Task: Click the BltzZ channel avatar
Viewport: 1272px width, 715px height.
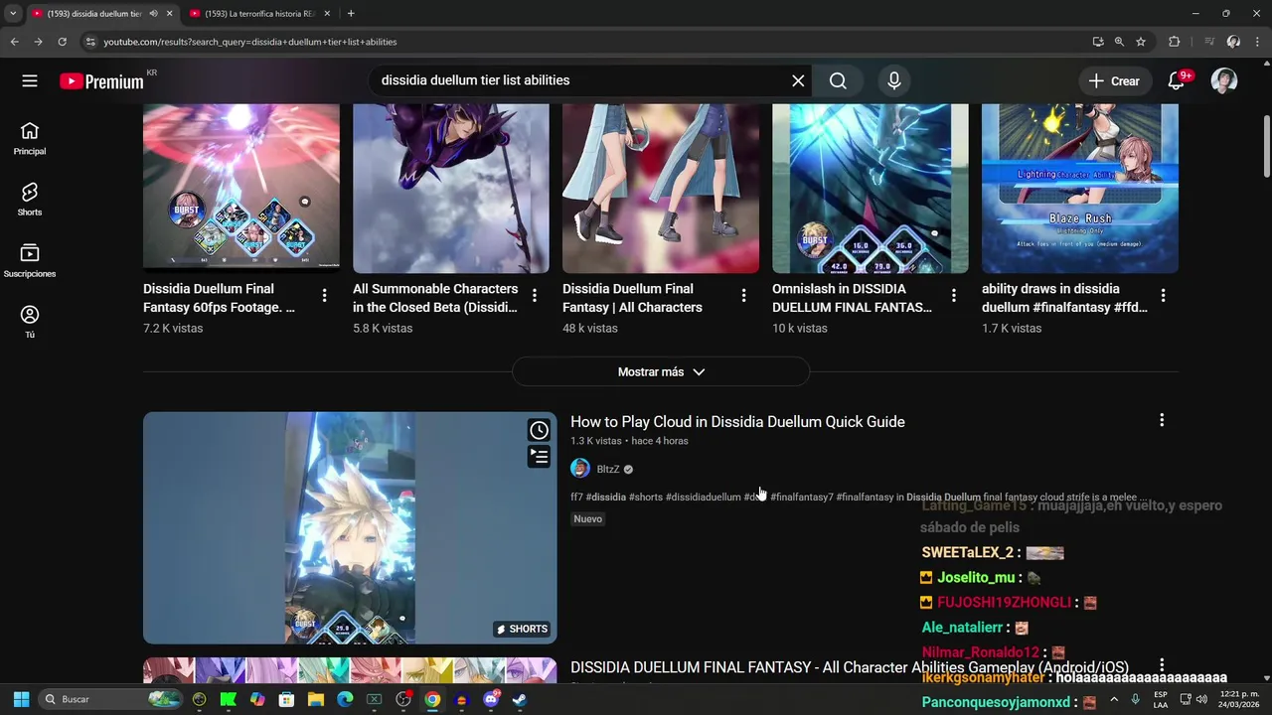Action: click(580, 469)
